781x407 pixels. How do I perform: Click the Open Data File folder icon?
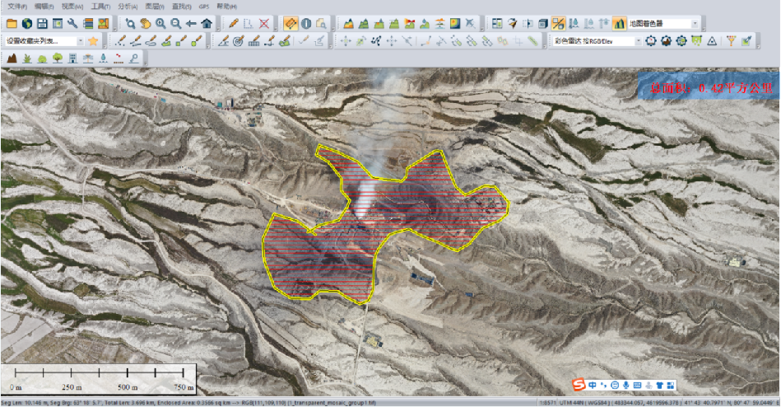12,23
